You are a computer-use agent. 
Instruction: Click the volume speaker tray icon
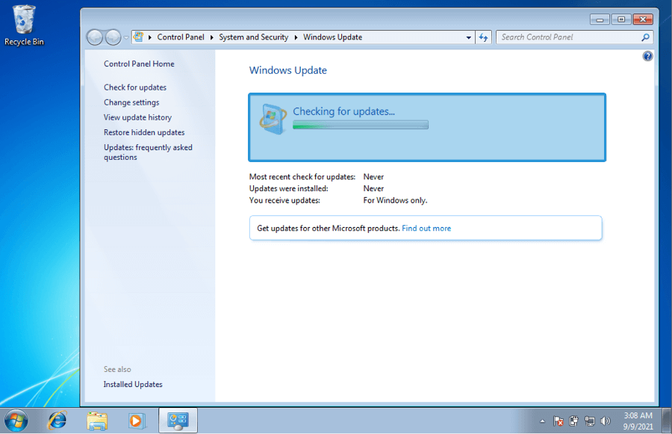[605, 421]
